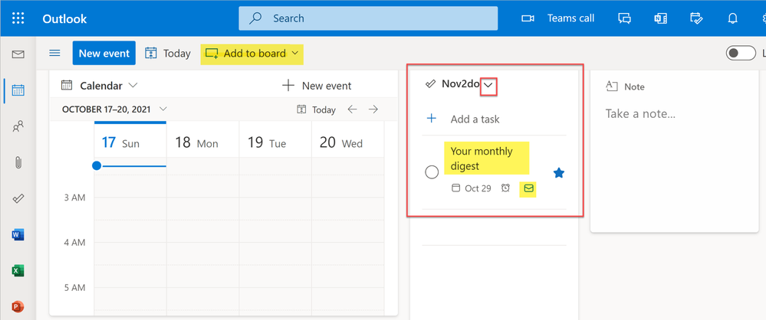Open notifications bell icon
Image resolution: width=766 pixels, height=320 pixels.
732,18
